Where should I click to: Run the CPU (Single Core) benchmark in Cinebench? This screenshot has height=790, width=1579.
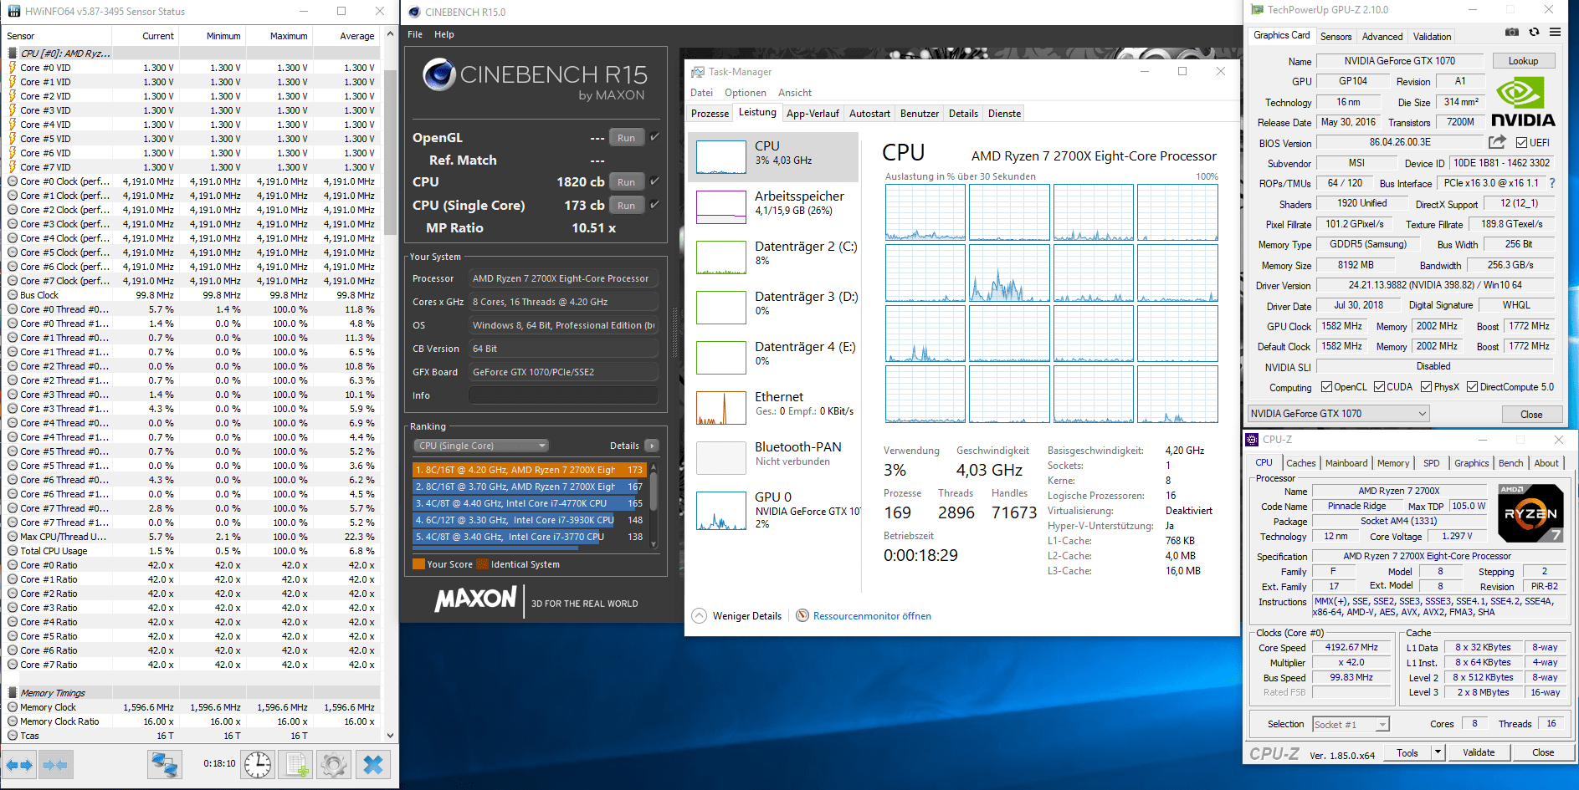627,206
